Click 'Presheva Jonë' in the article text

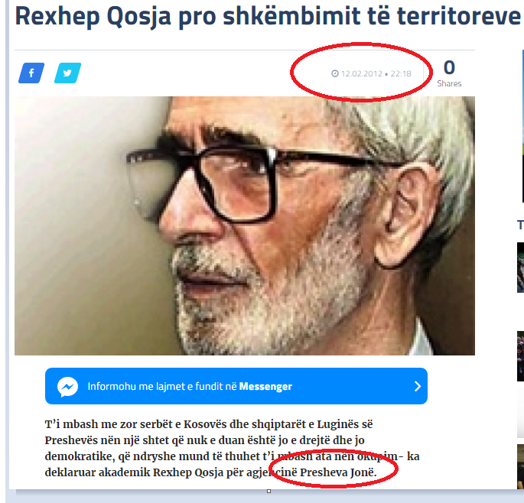point(338,472)
